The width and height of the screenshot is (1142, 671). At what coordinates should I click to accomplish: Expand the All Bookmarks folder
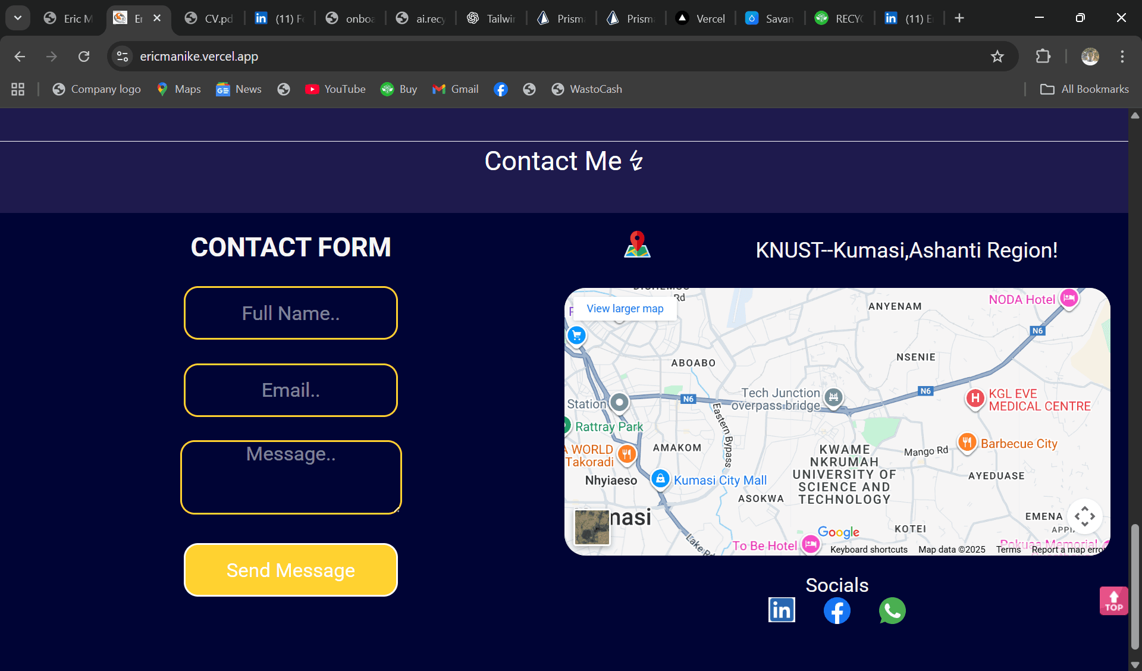(1084, 89)
